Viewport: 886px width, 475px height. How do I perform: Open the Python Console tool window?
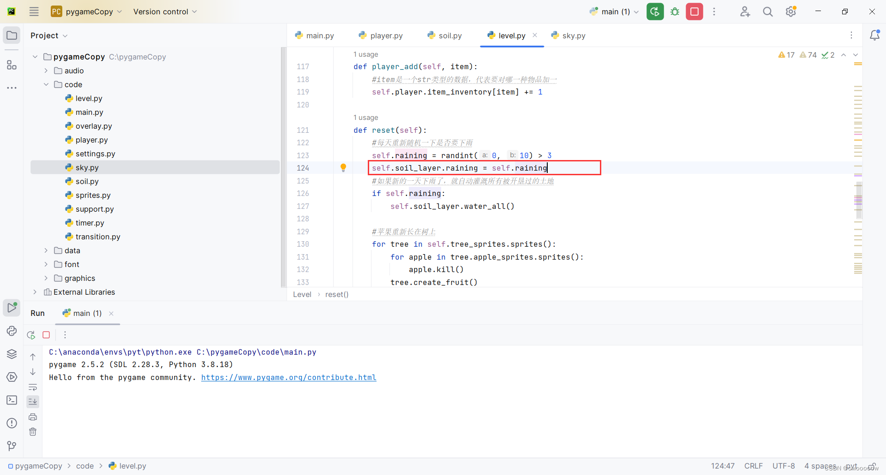(12, 331)
